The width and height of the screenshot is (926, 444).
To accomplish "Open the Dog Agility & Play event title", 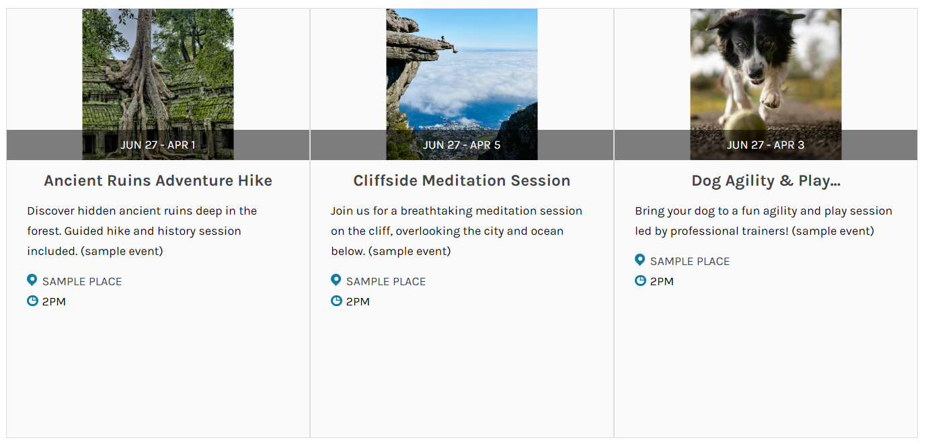I will (x=765, y=180).
